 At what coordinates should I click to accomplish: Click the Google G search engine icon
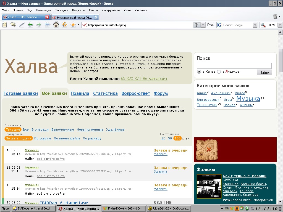pyautogui.click(x=220, y=25)
